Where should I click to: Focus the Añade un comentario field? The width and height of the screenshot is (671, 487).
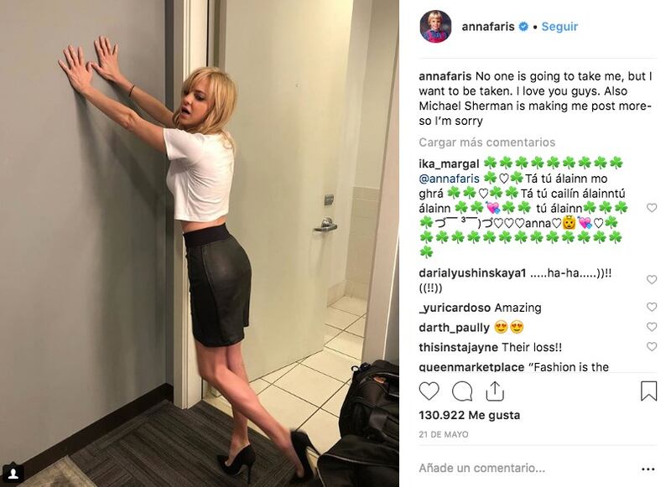click(x=527, y=469)
